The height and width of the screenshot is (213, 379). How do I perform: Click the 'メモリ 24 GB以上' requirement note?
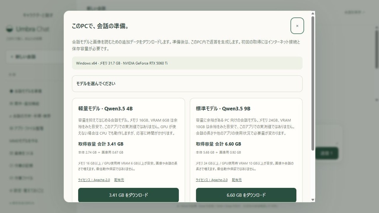(x=245, y=166)
